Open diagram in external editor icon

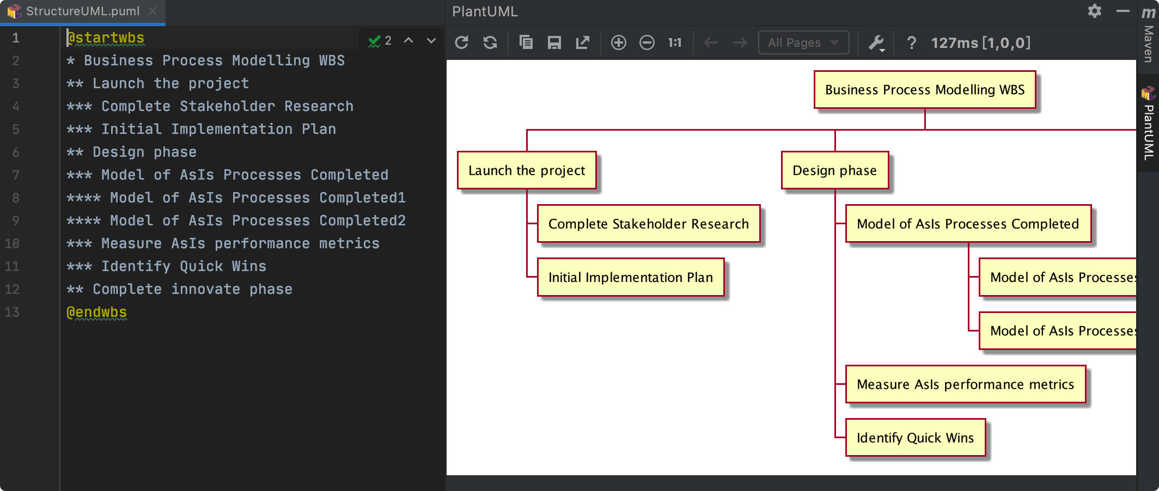[583, 42]
